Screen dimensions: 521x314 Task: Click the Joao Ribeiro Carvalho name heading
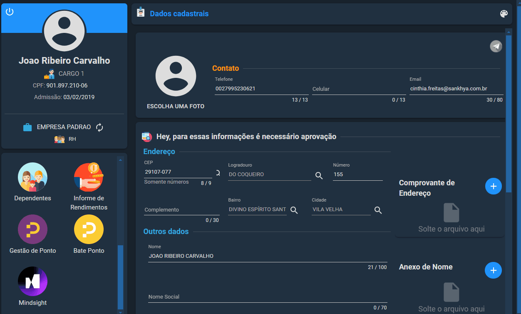tap(65, 60)
